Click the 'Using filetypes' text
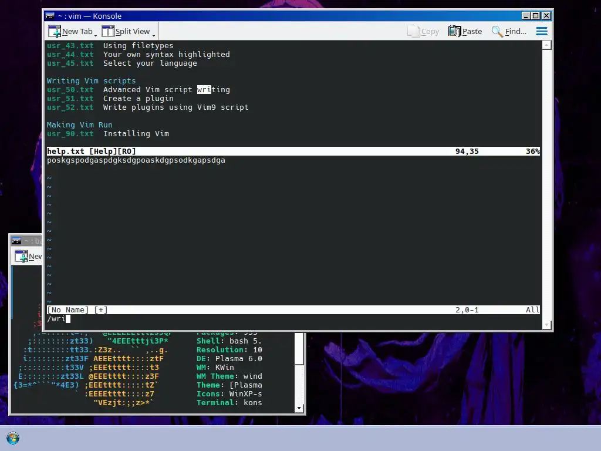The width and height of the screenshot is (601, 451). [x=138, y=46]
